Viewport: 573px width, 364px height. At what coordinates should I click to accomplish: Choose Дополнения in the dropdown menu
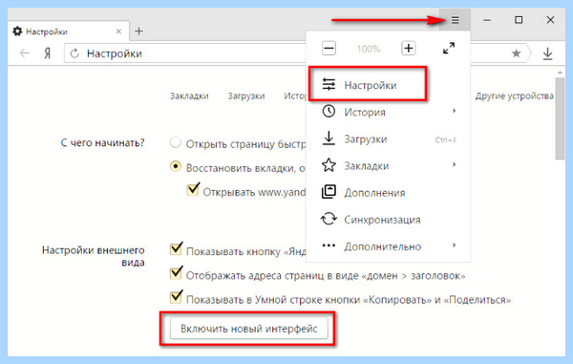[x=388, y=192]
